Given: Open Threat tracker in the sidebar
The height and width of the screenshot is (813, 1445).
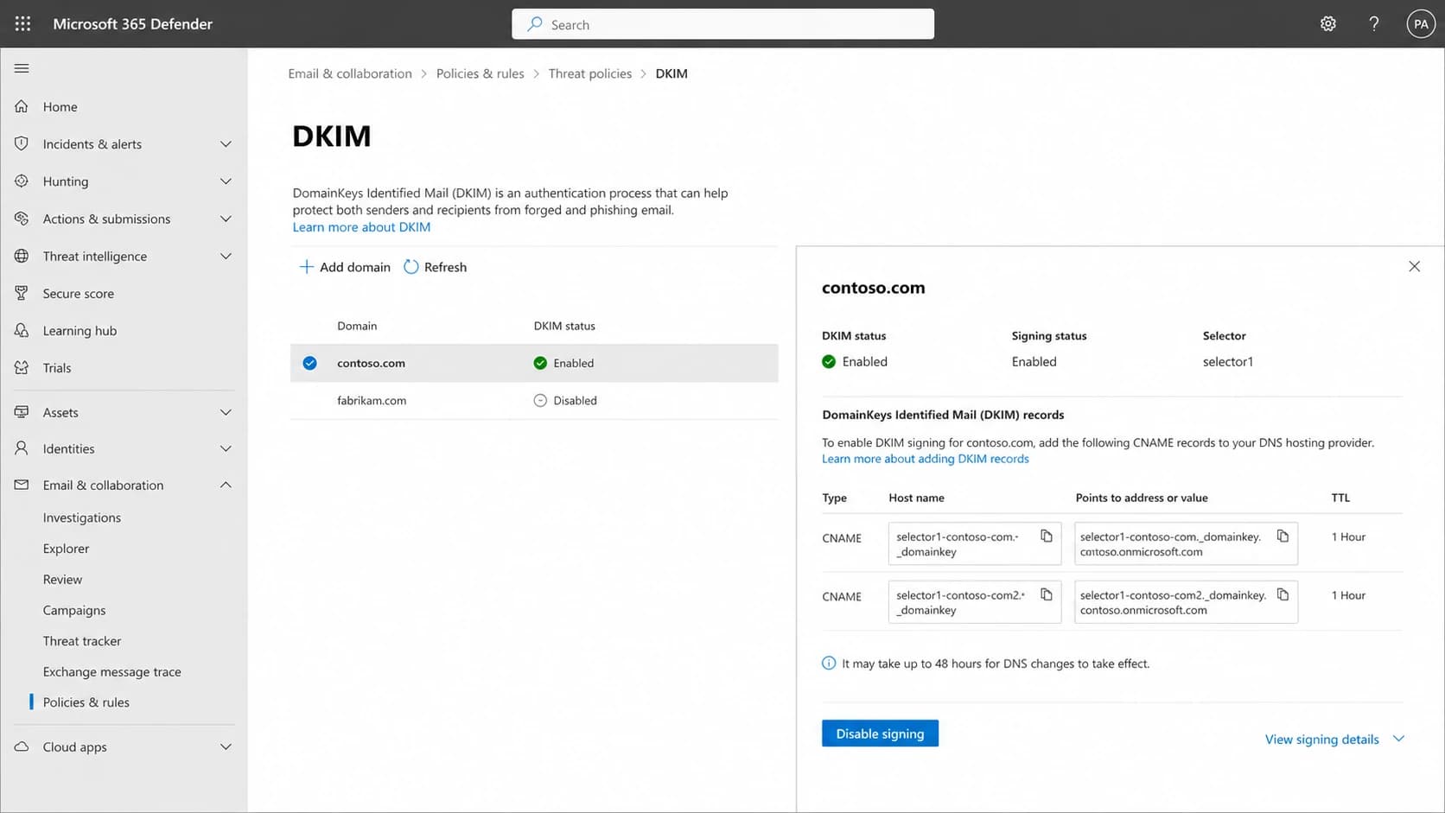Looking at the screenshot, I should pyautogui.click(x=82, y=641).
